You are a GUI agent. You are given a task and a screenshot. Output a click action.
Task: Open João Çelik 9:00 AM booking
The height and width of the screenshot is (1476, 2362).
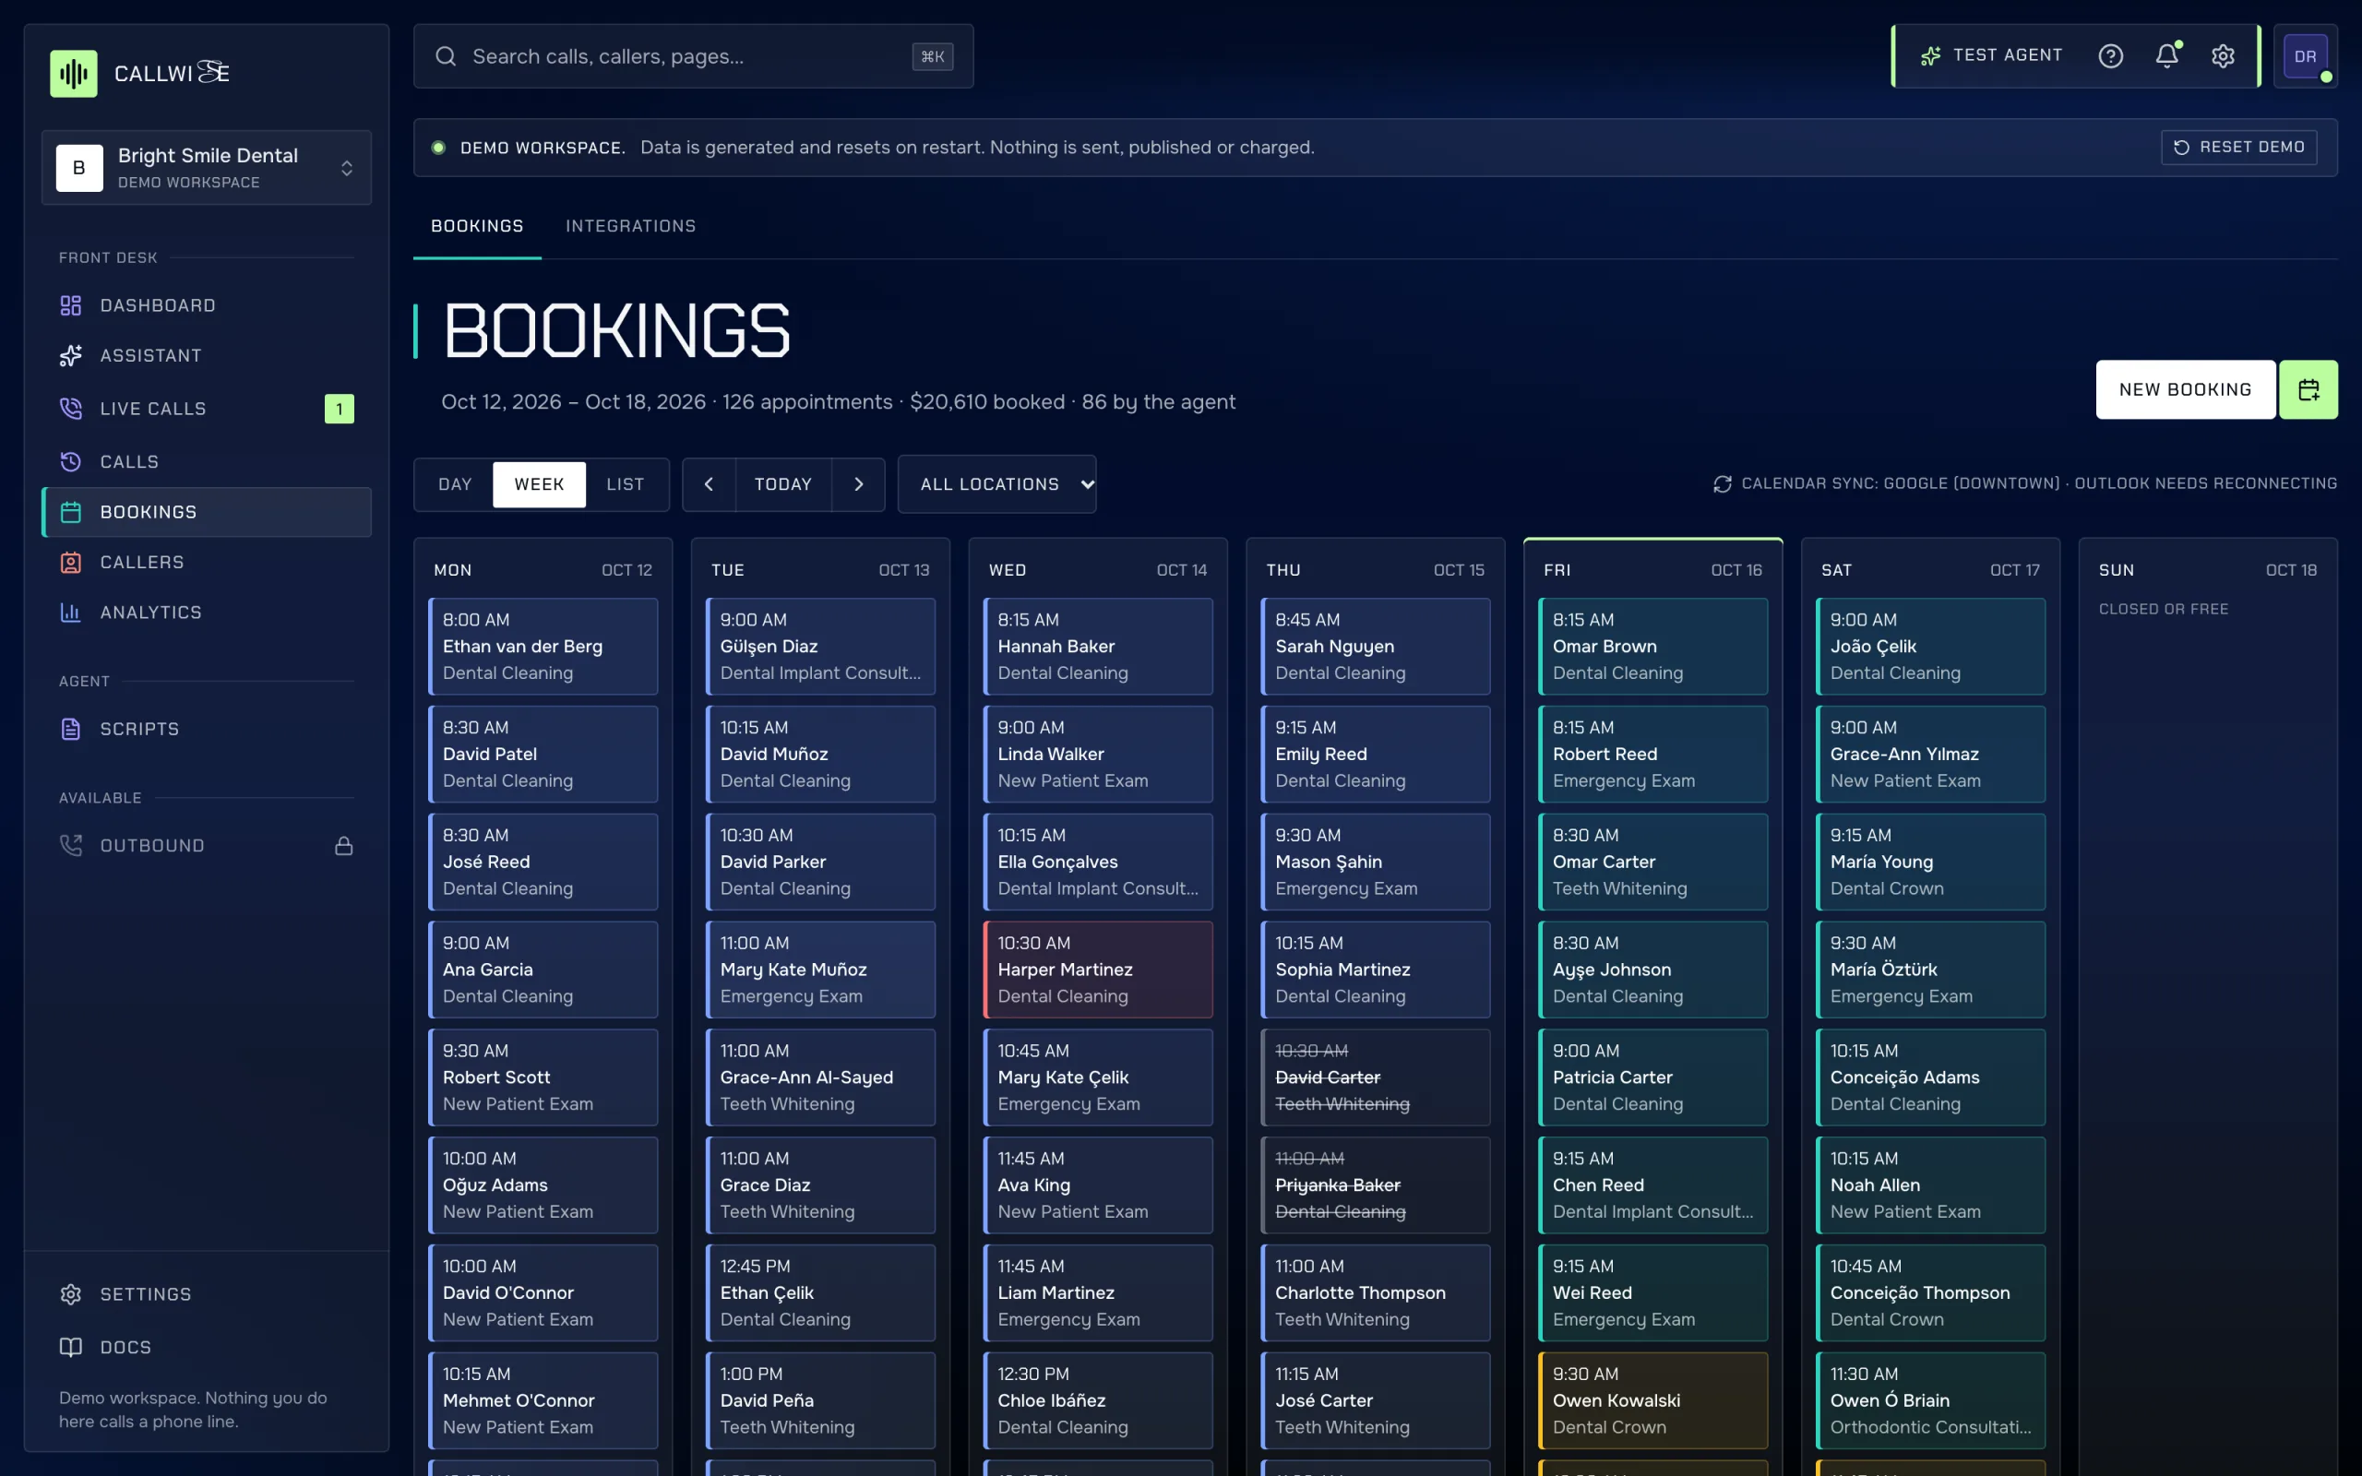tap(1930, 647)
